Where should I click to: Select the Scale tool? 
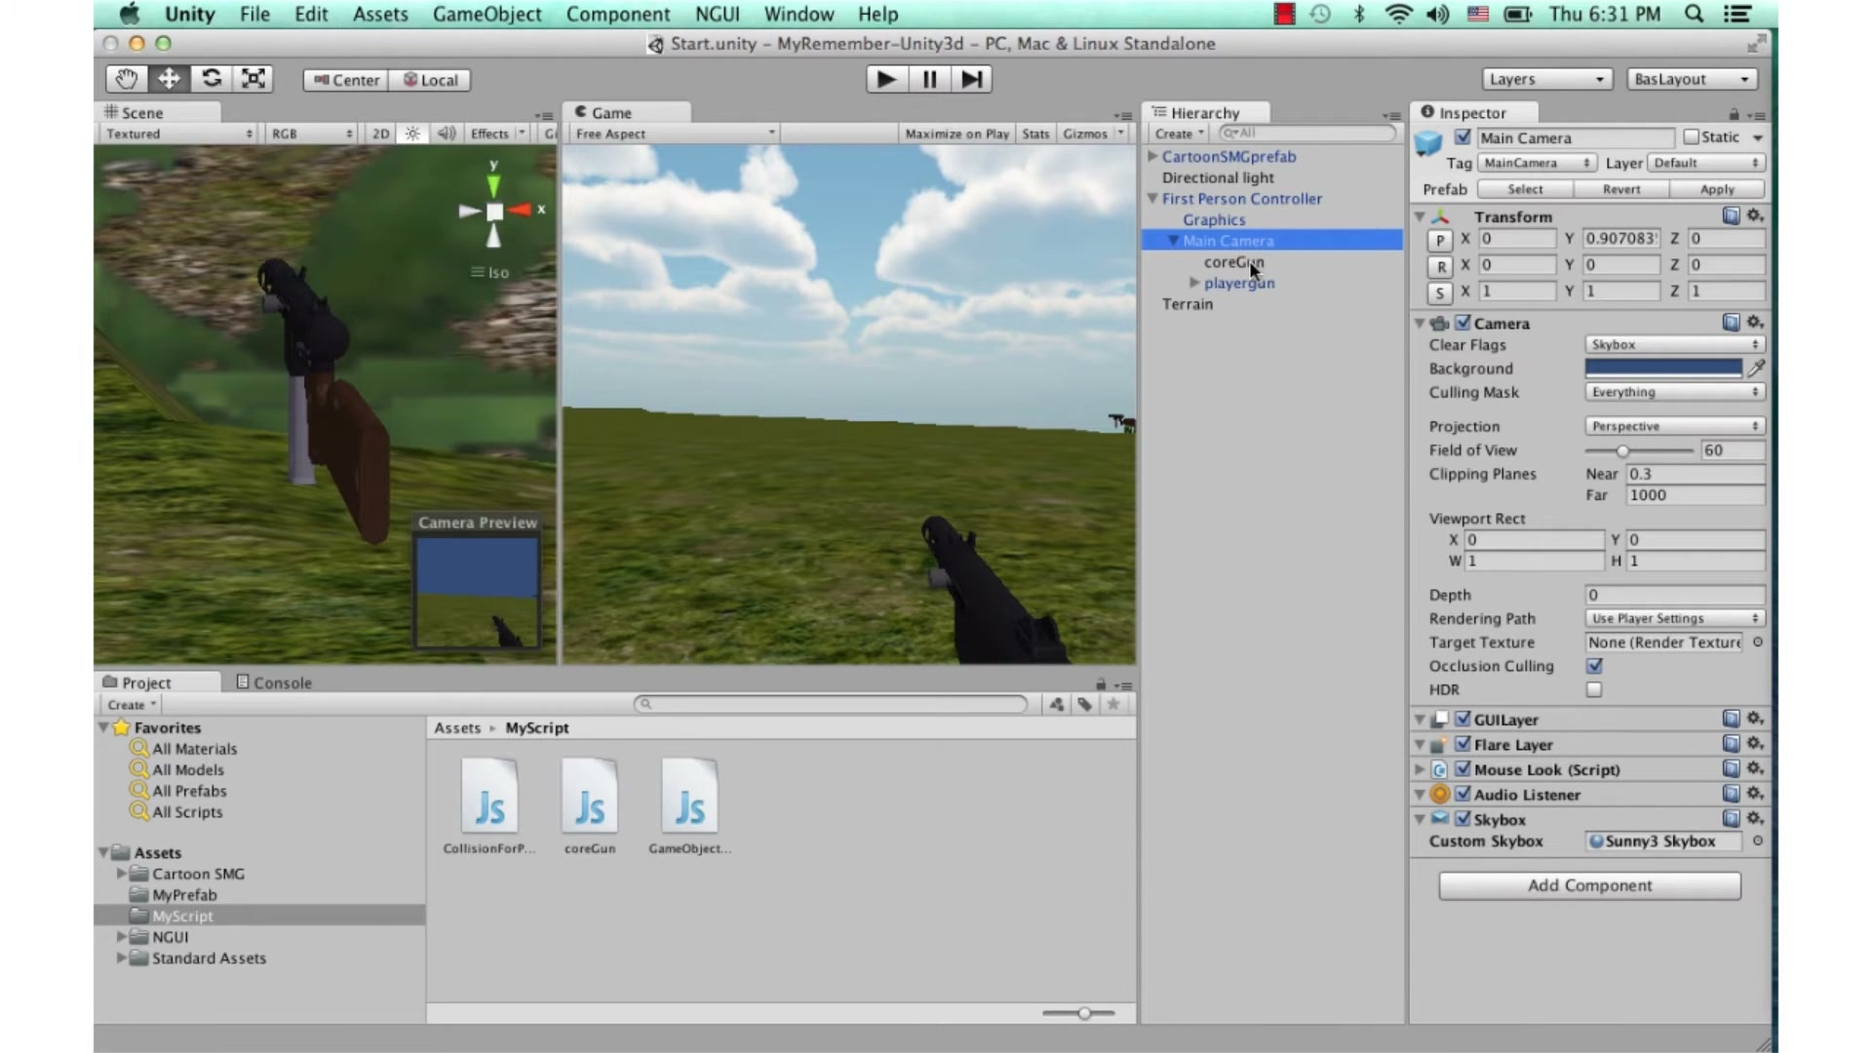(253, 79)
